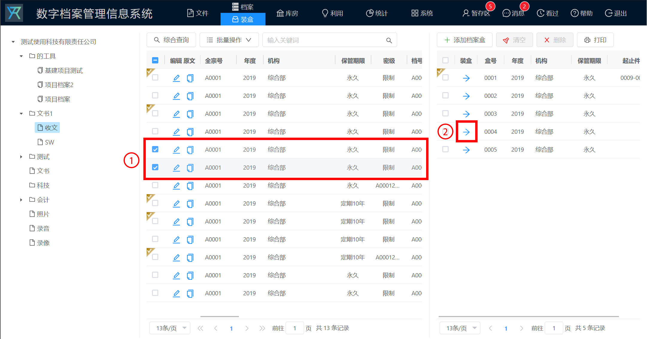Open the 系统 menu
This screenshot has height=339, width=647.
click(x=422, y=13)
